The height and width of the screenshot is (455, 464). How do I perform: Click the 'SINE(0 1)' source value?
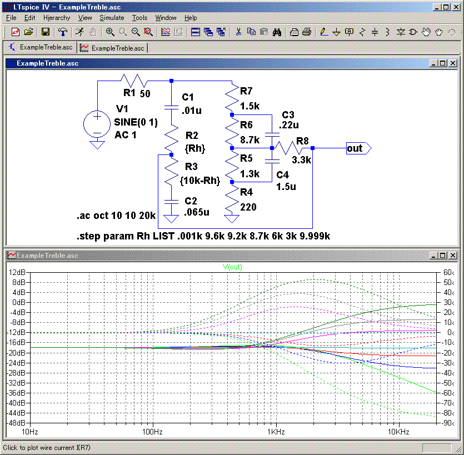(x=136, y=122)
